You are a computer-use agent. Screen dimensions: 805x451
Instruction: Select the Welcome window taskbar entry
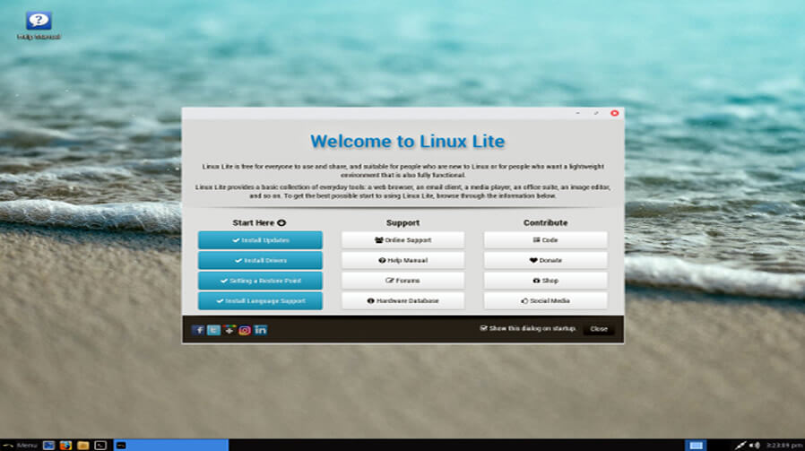[x=171, y=446]
